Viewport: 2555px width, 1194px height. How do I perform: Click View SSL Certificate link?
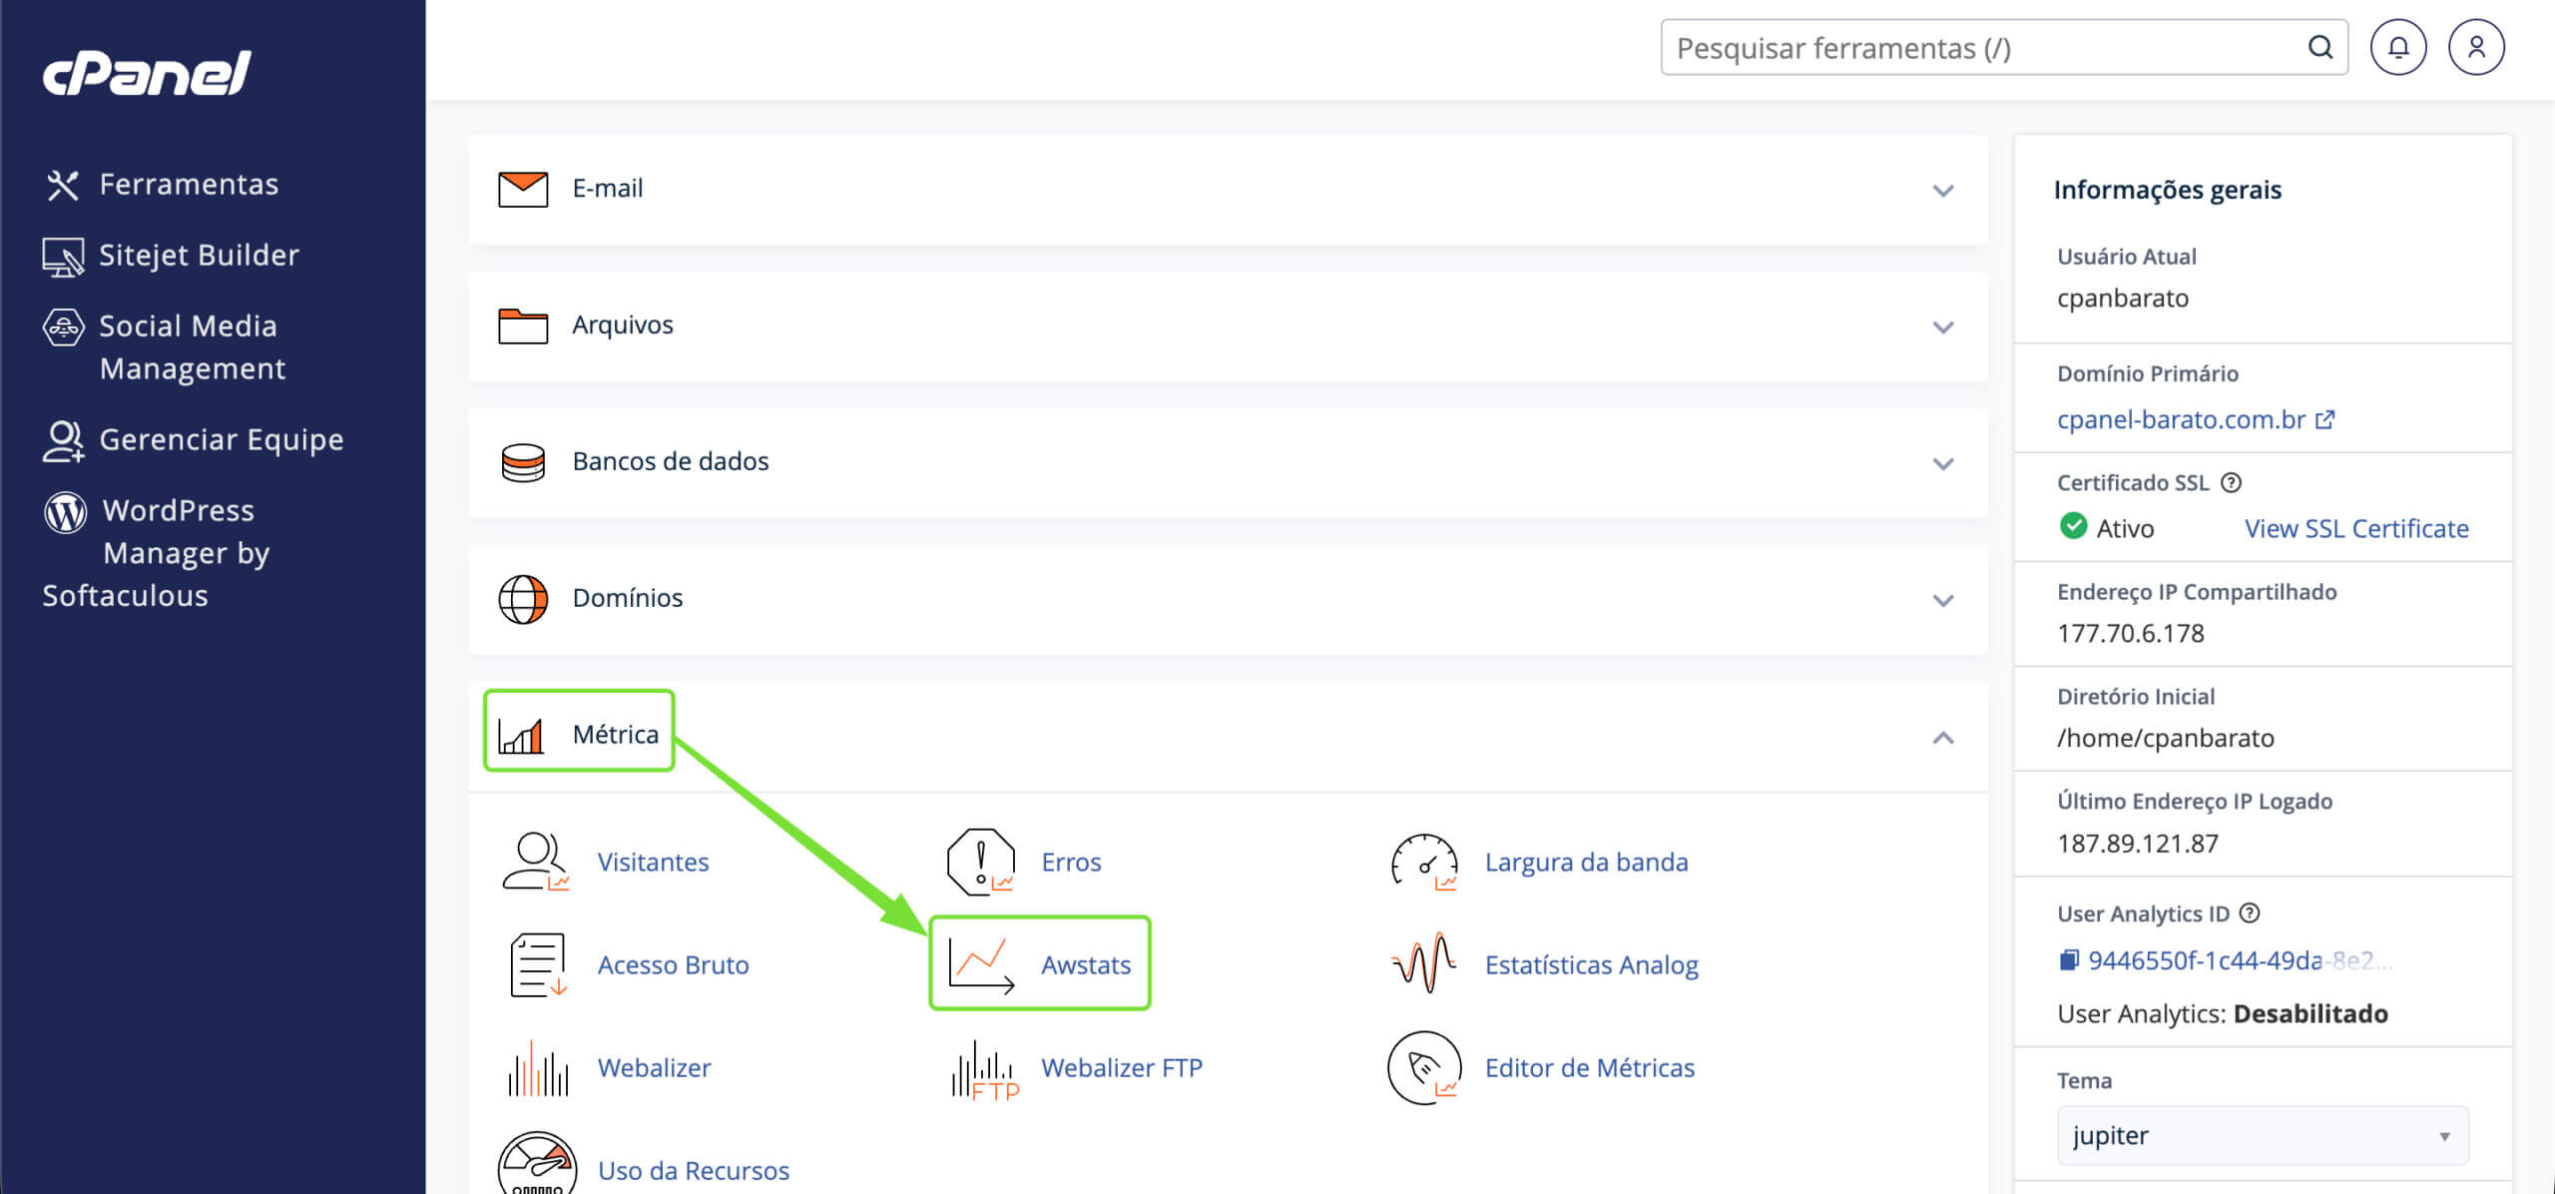2356,528
